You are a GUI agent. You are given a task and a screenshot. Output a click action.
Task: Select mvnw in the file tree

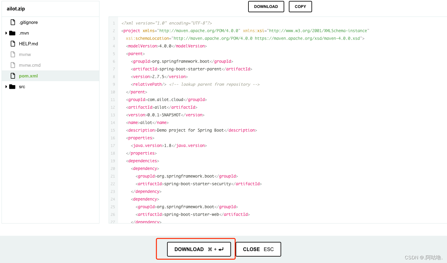pyautogui.click(x=25, y=54)
